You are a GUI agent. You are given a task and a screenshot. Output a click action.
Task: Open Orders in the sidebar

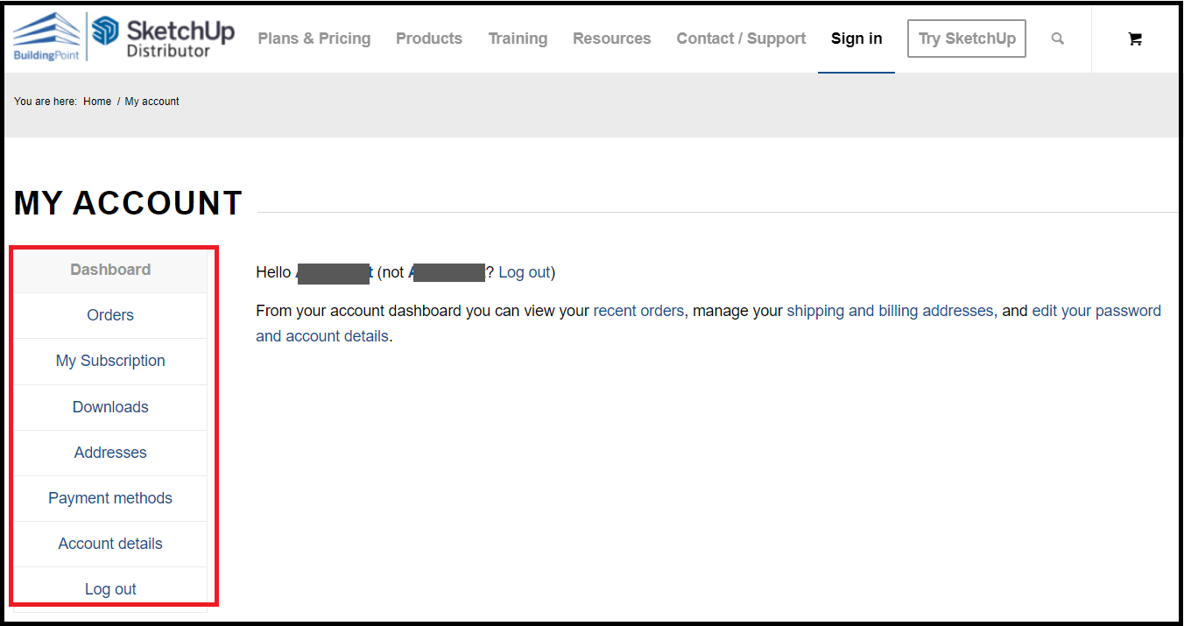(x=110, y=315)
